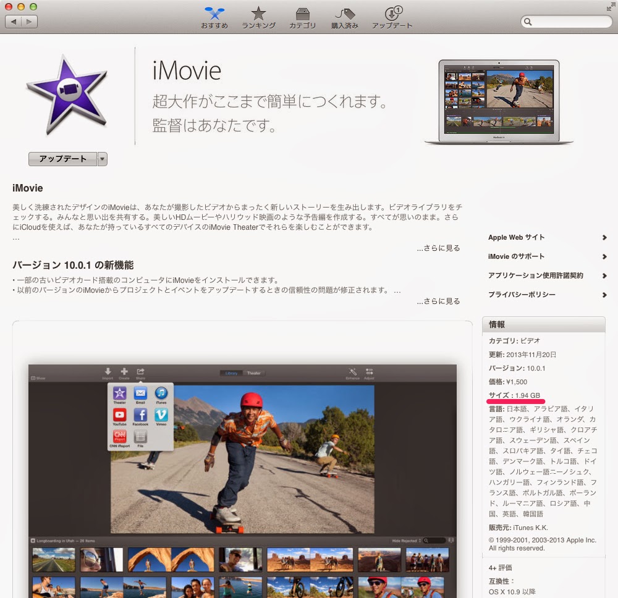The height and width of the screenshot is (598, 618).
Task: Open the 購入済み purchased tab
Action: (345, 19)
